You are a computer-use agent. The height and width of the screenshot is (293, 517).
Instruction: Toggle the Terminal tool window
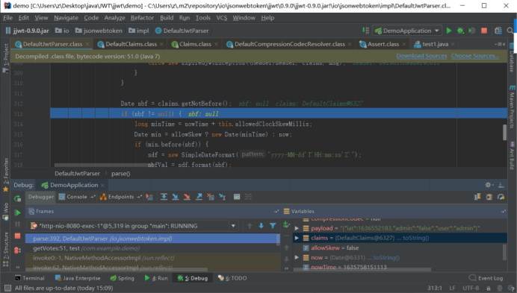pyautogui.click(x=29, y=278)
